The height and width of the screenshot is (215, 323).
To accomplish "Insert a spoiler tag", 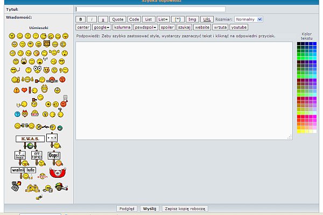I will [x=167, y=27].
